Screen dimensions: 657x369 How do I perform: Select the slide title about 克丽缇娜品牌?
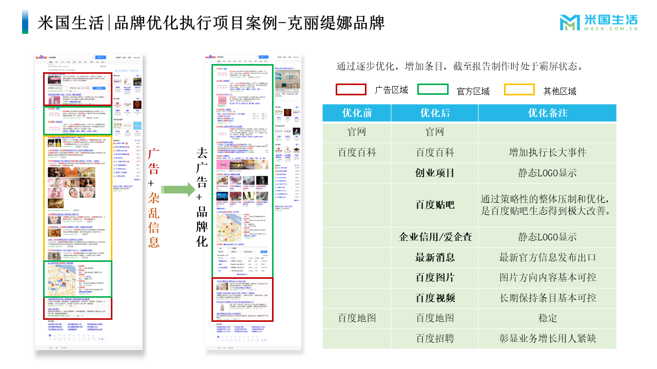tap(211, 23)
